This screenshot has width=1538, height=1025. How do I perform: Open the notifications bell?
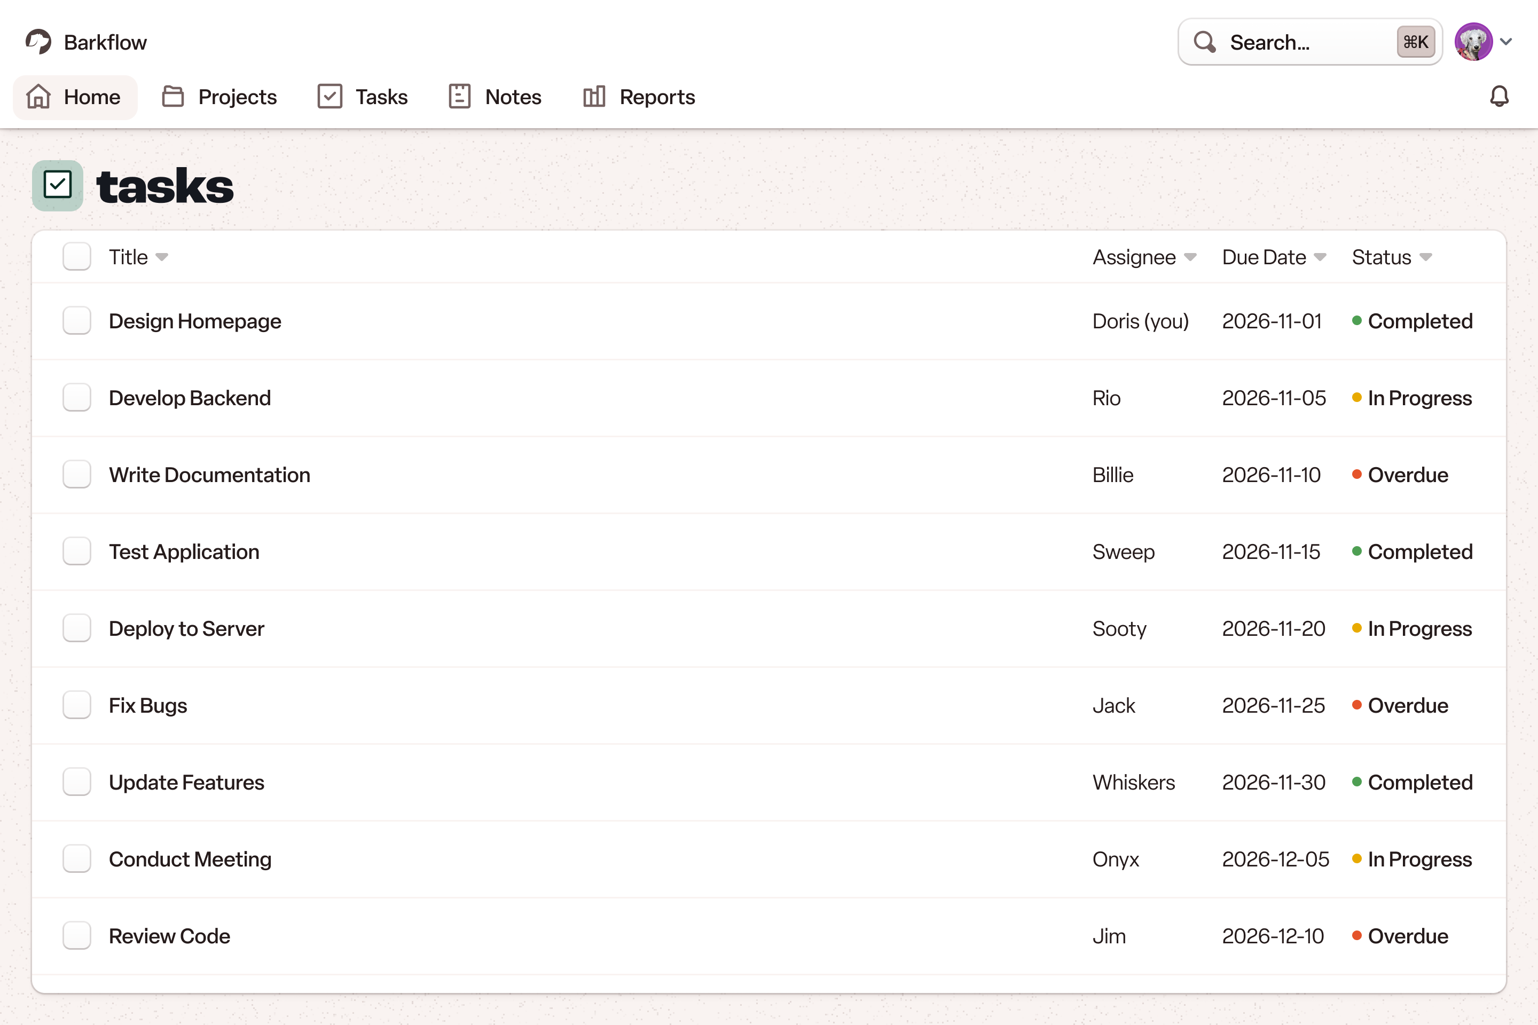1499,97
